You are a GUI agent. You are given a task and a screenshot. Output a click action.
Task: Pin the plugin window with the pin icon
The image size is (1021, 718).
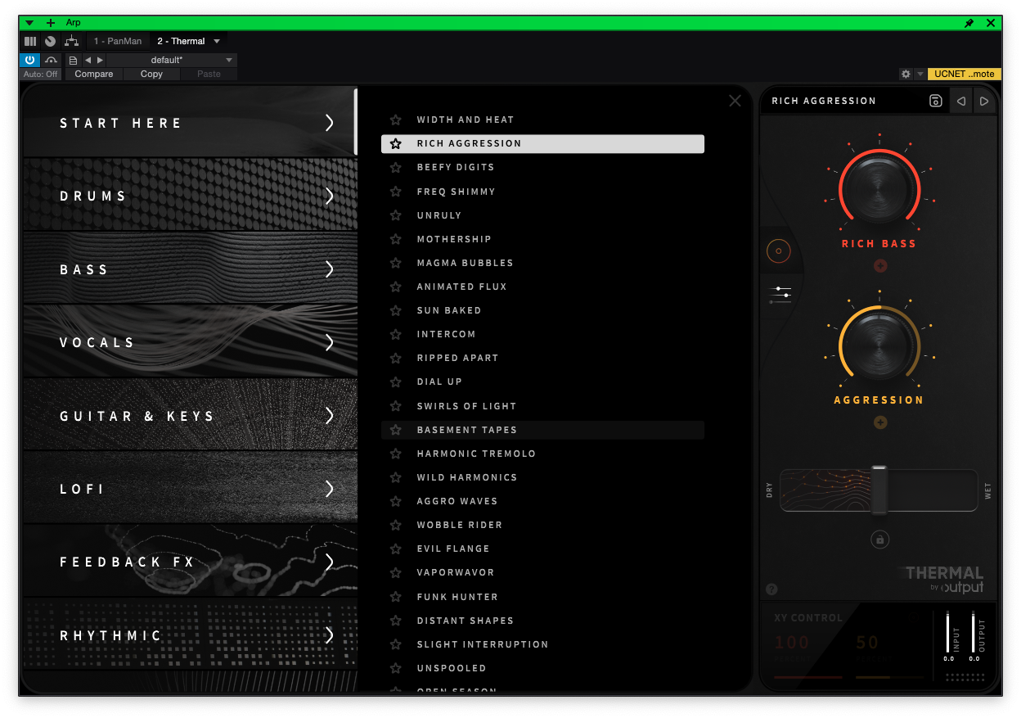point(969,23)
